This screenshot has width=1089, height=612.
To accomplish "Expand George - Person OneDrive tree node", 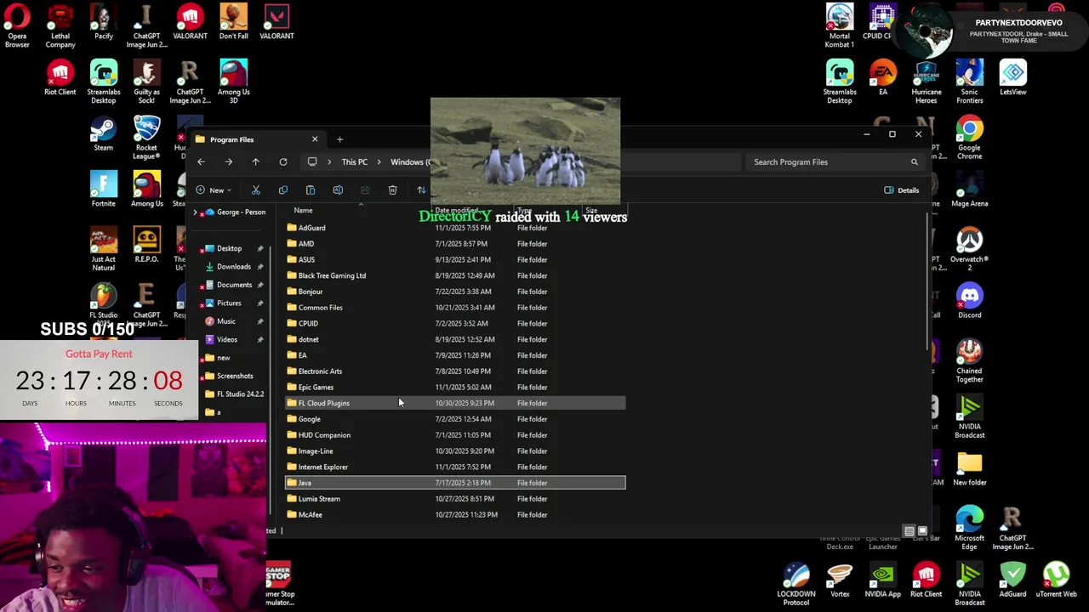I will click(x=196, y=212).
